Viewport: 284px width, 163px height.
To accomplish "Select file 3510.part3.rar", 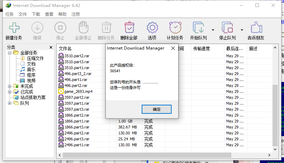I will coord(77,62).
